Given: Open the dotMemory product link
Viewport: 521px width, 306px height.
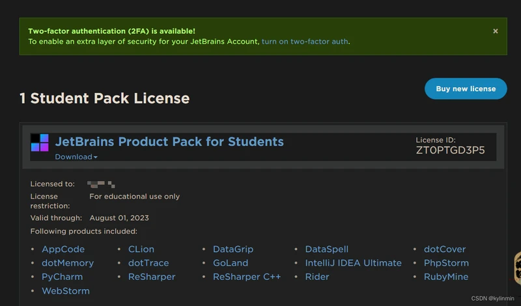Looking at the screenshot, I should tap(68, 263).
